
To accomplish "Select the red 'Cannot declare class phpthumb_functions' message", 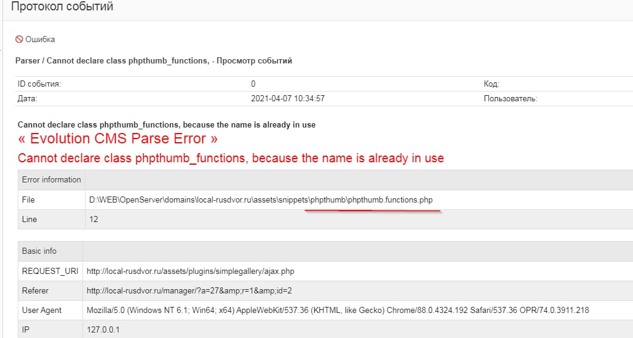I will click(x=230, y=158).
